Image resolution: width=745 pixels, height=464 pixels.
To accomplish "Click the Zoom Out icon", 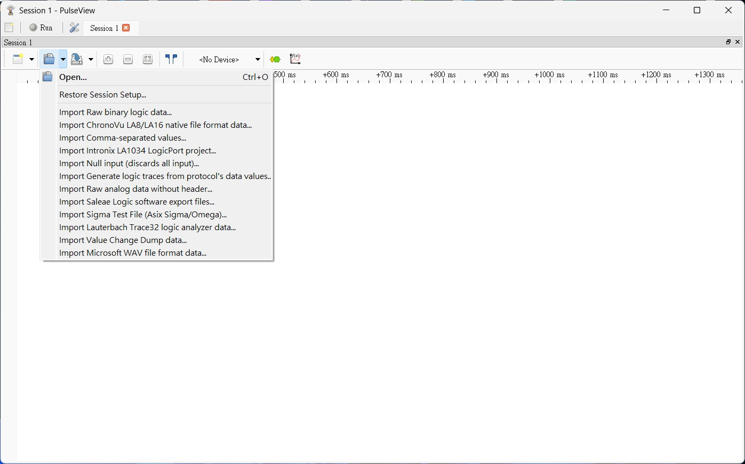I will coord(128,59).
